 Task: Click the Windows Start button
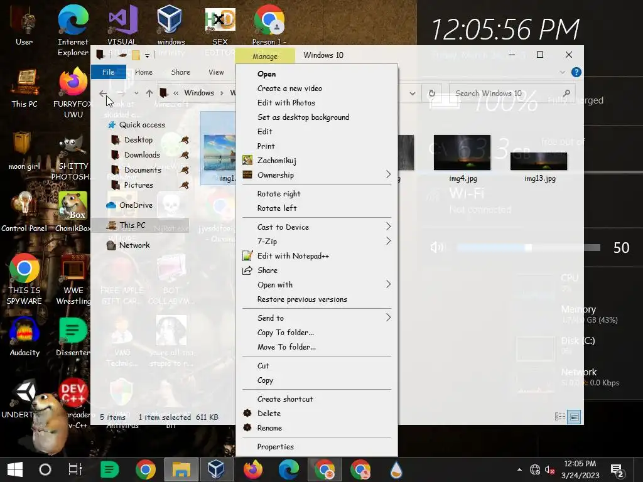point(15,469)
